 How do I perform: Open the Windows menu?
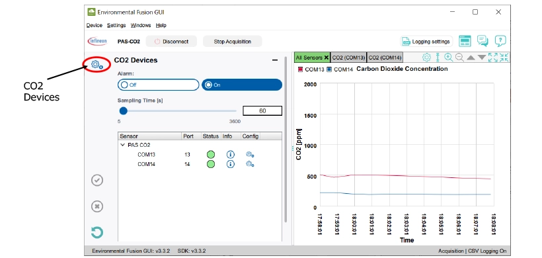click(141, 25)
